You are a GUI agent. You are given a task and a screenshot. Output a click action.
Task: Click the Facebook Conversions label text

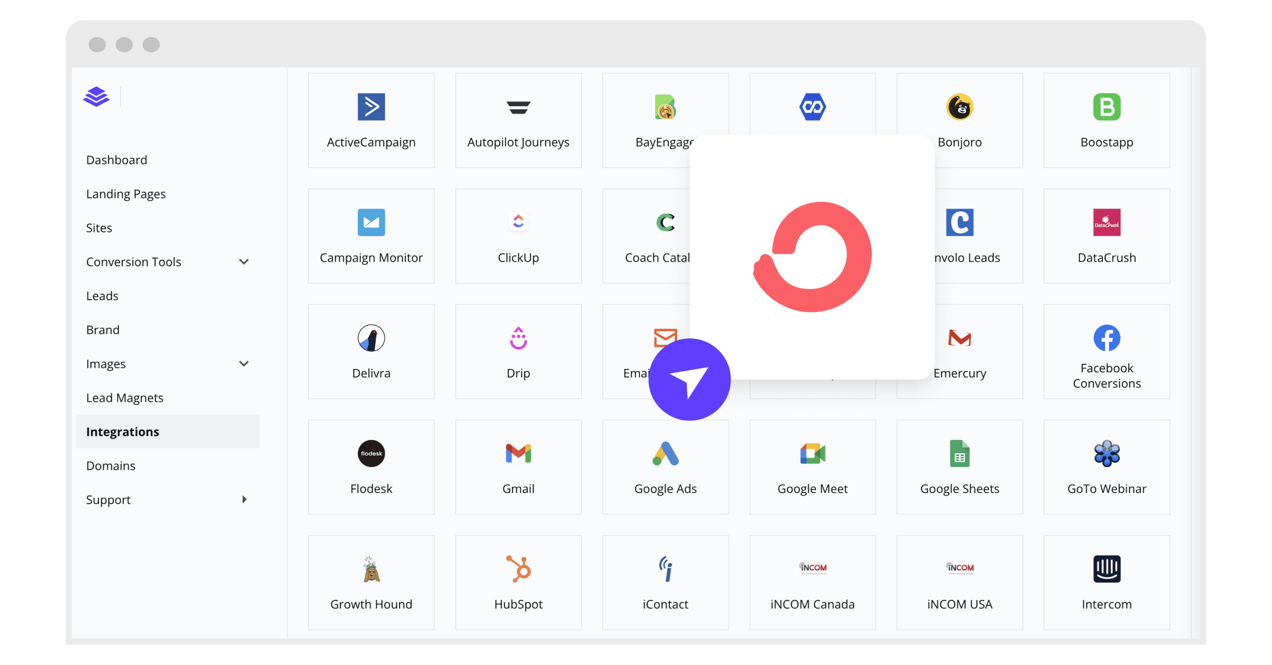(x=1107, y=375)
